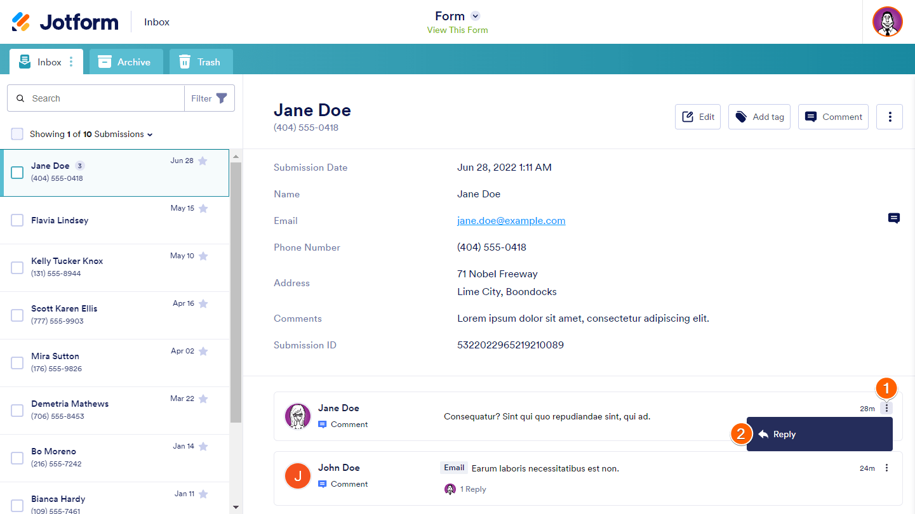This screenshot has height=514, width=915.
Task: Click the Jotform logo
Action: click(x=65, y=22)
